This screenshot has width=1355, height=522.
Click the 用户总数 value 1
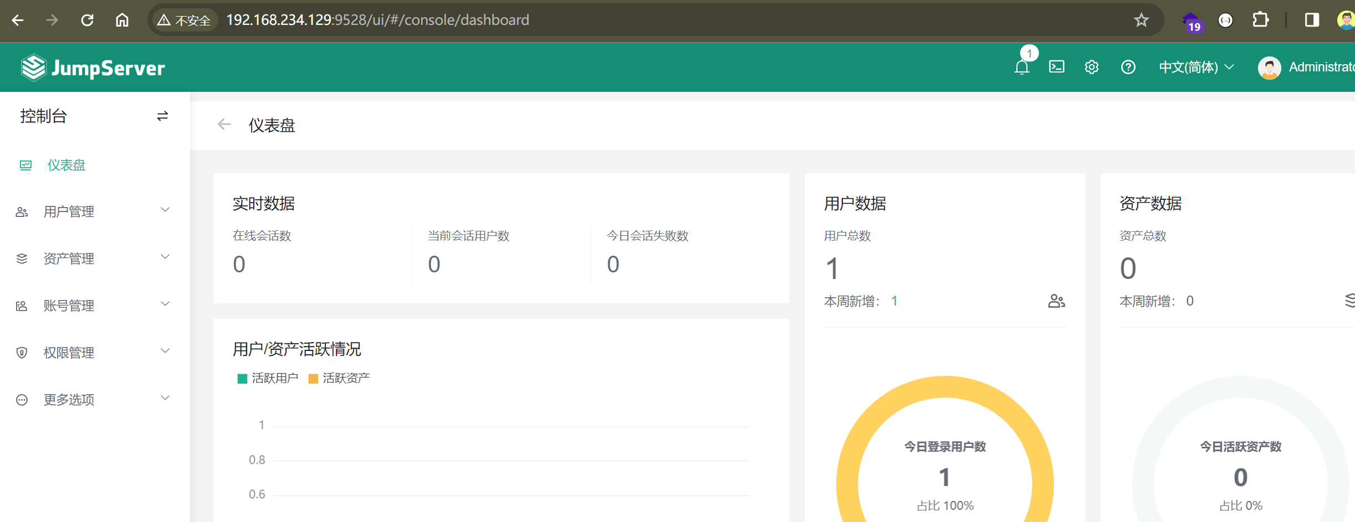click(832, 269)
